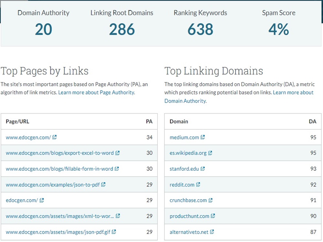Open the blogs/fillable-form-in-word URL link
Image resolution: width=323 pixels, height=242 pixels.
pyautogui.click(x=59, y=169)
